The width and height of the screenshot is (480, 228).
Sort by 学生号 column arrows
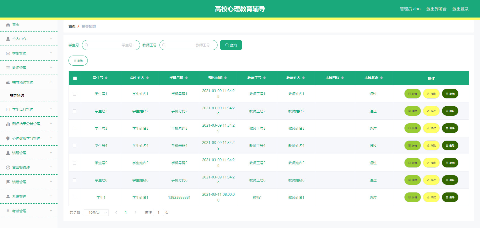click(x=106, y=78)
